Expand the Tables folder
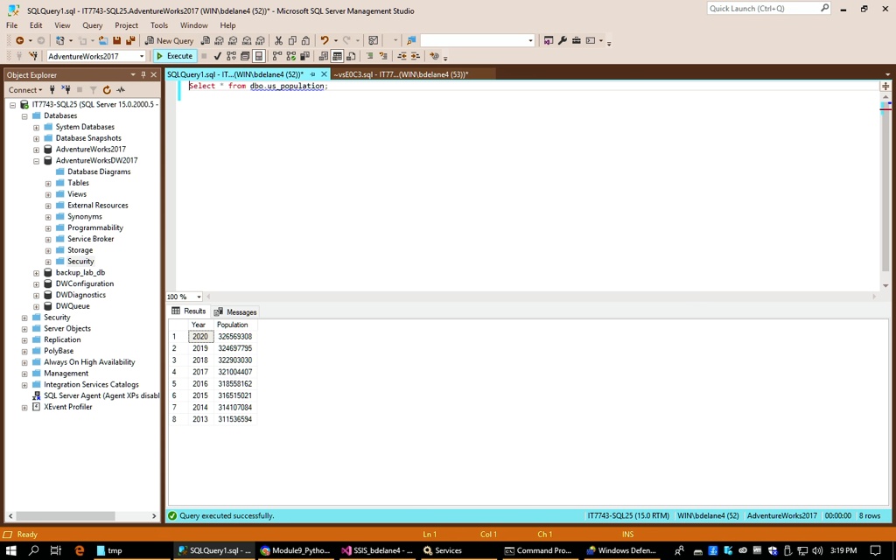 coord(48,184)
